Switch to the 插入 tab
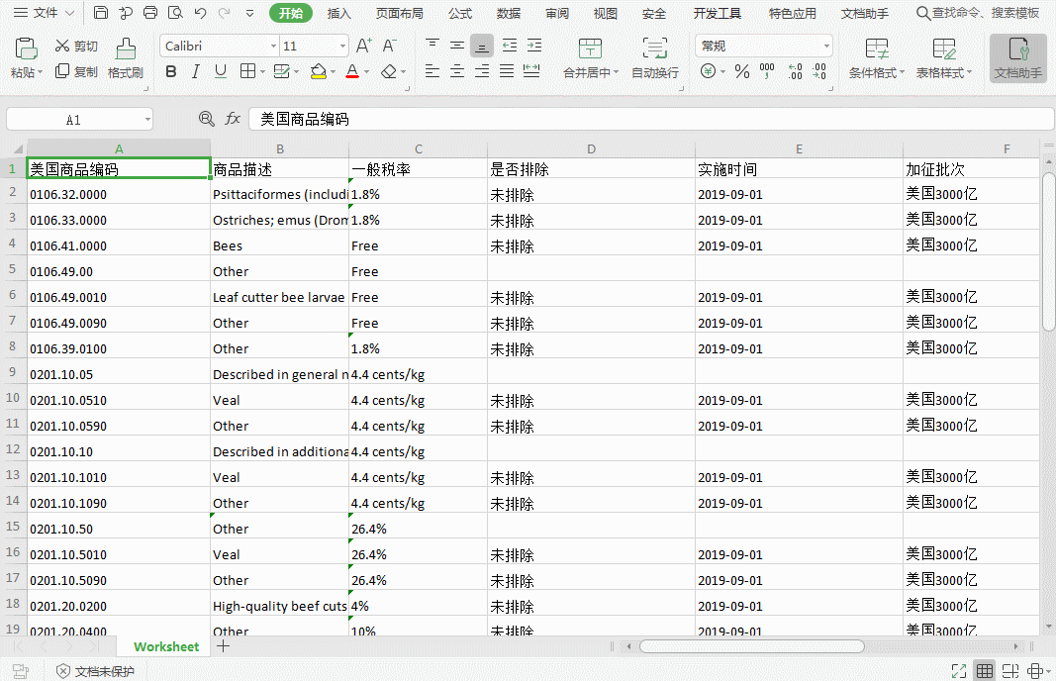Viewport: 1056px width, 681px height. point(338,14)
